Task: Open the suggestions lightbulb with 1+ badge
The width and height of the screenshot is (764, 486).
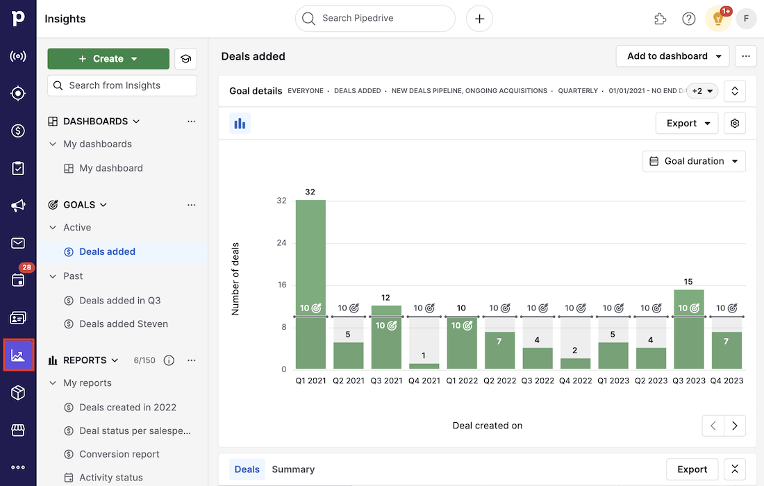Action: (717, 19)
